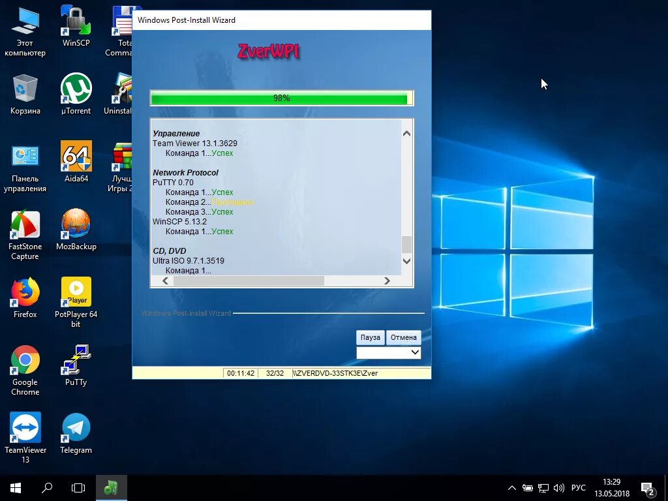The width and height of the screenshot is (668, 501).
Task: Click the elapsed time 00:11:42 status
Action: click(x=241, y=373)
